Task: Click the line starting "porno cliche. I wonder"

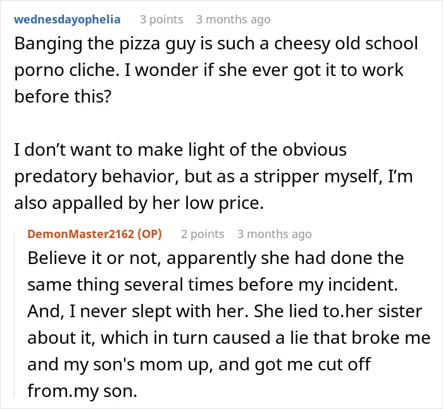Action: point(209,70)
